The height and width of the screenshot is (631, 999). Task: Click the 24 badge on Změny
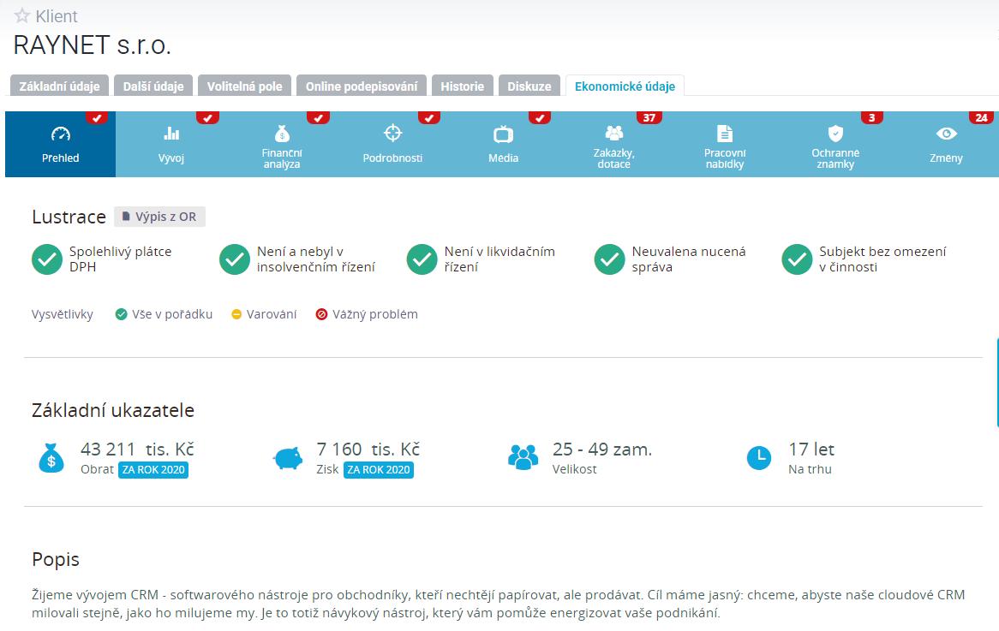(x=982, y=117)
